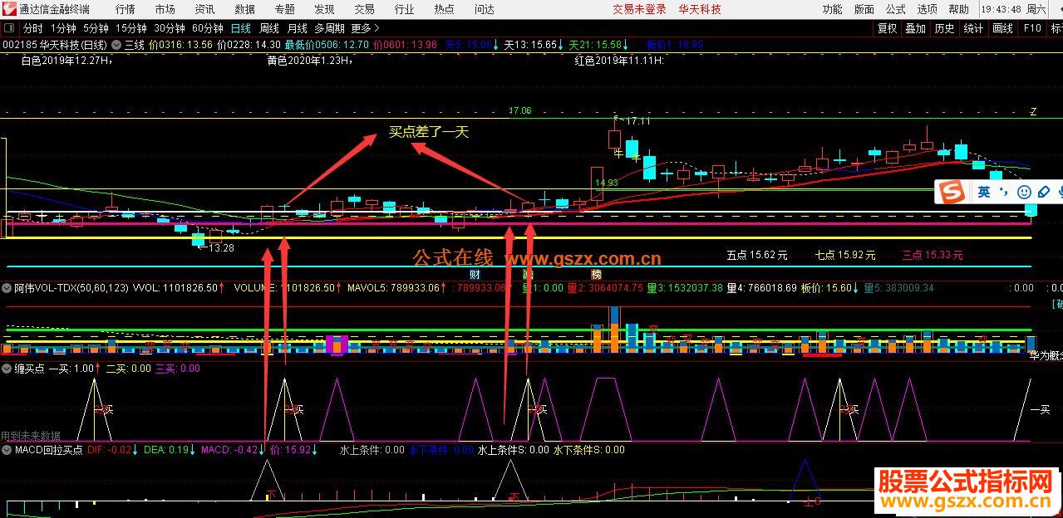Open the 更多 periods expander
1063x518 pixels.
[365, 28]
